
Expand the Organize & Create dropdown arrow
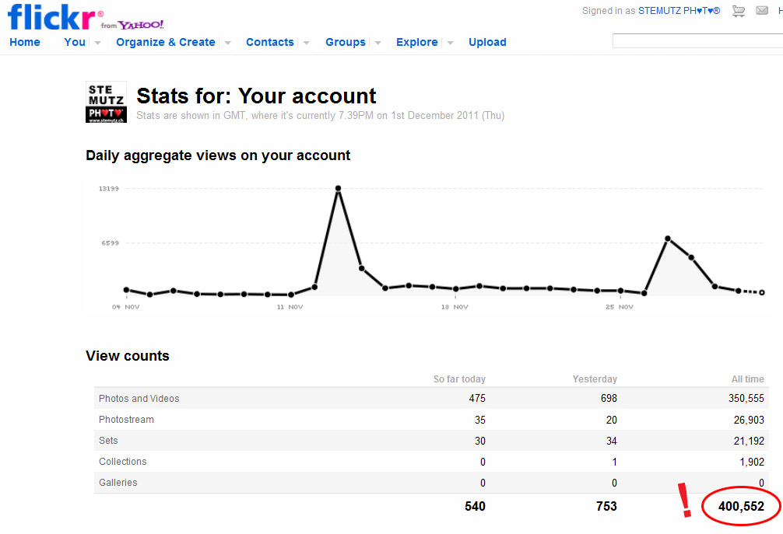tap(228, 43)
